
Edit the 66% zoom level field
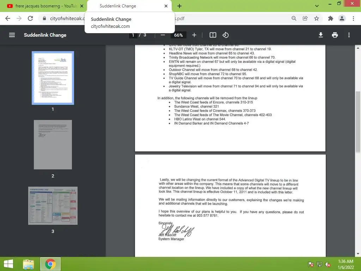[178, 35]
